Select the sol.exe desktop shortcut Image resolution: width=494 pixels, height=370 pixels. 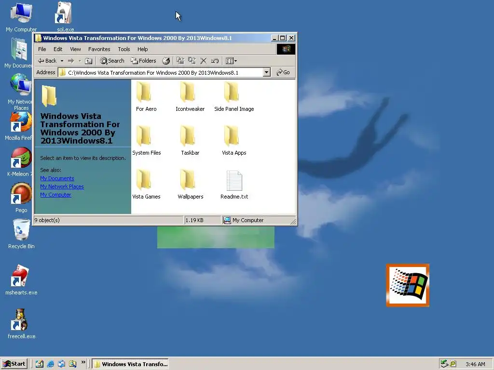[65, 17]
